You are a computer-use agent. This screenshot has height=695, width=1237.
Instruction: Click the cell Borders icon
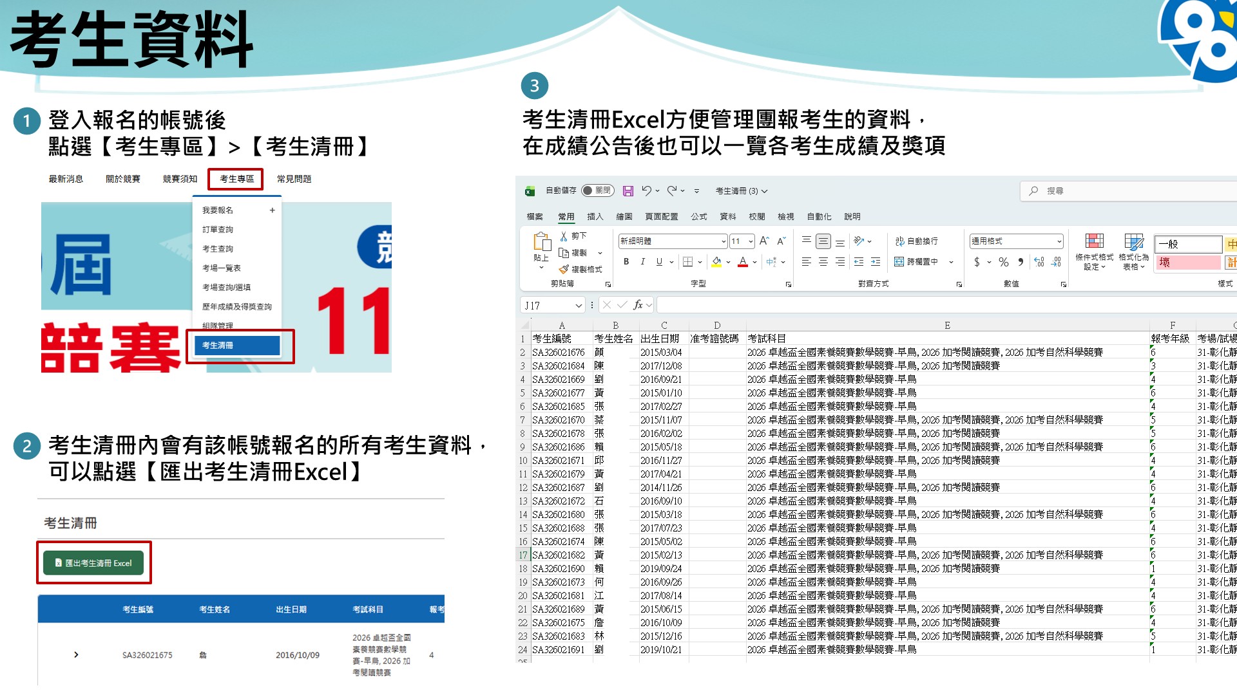point(688,262)
